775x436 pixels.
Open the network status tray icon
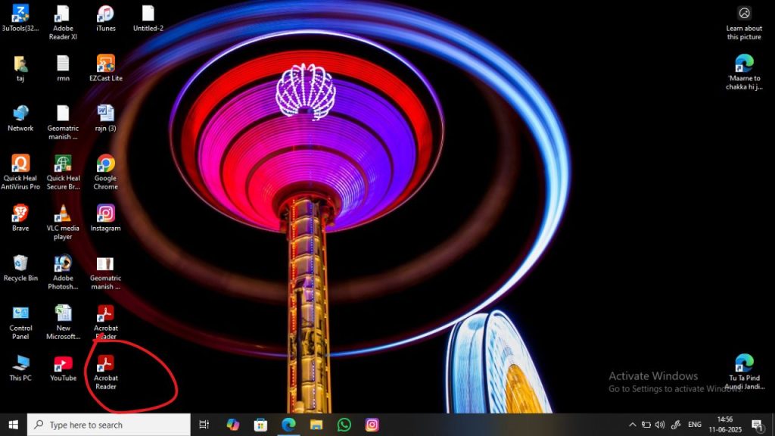(646, 425)
